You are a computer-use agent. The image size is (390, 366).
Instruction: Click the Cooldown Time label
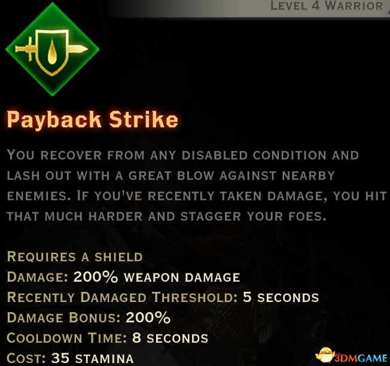[67, 338]
